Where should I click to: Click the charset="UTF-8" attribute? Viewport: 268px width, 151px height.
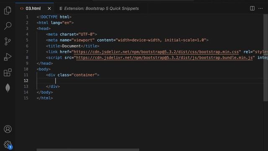(77, 34)
